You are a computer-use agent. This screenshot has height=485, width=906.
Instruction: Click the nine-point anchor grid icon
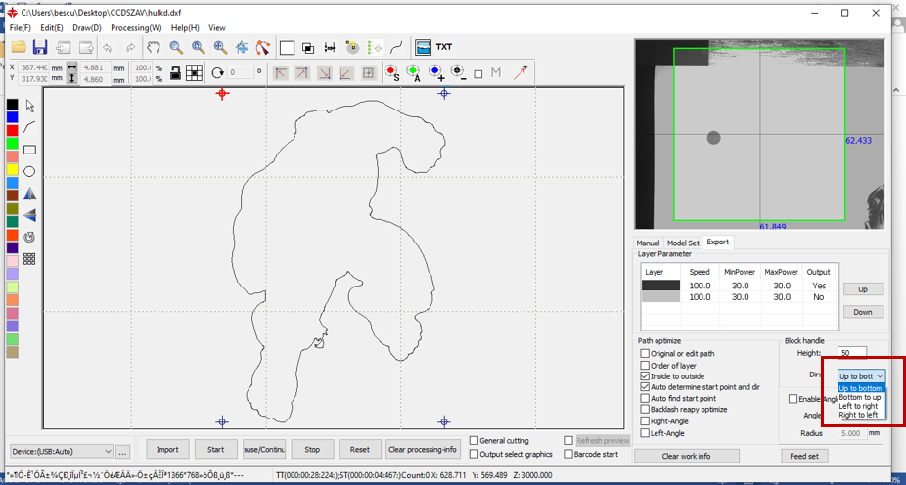click(194, 72)
